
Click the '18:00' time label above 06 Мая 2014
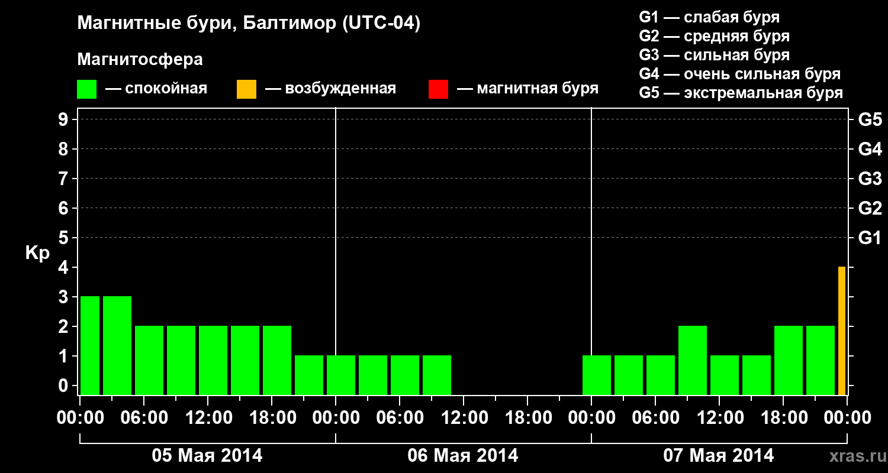coord(527,417)
